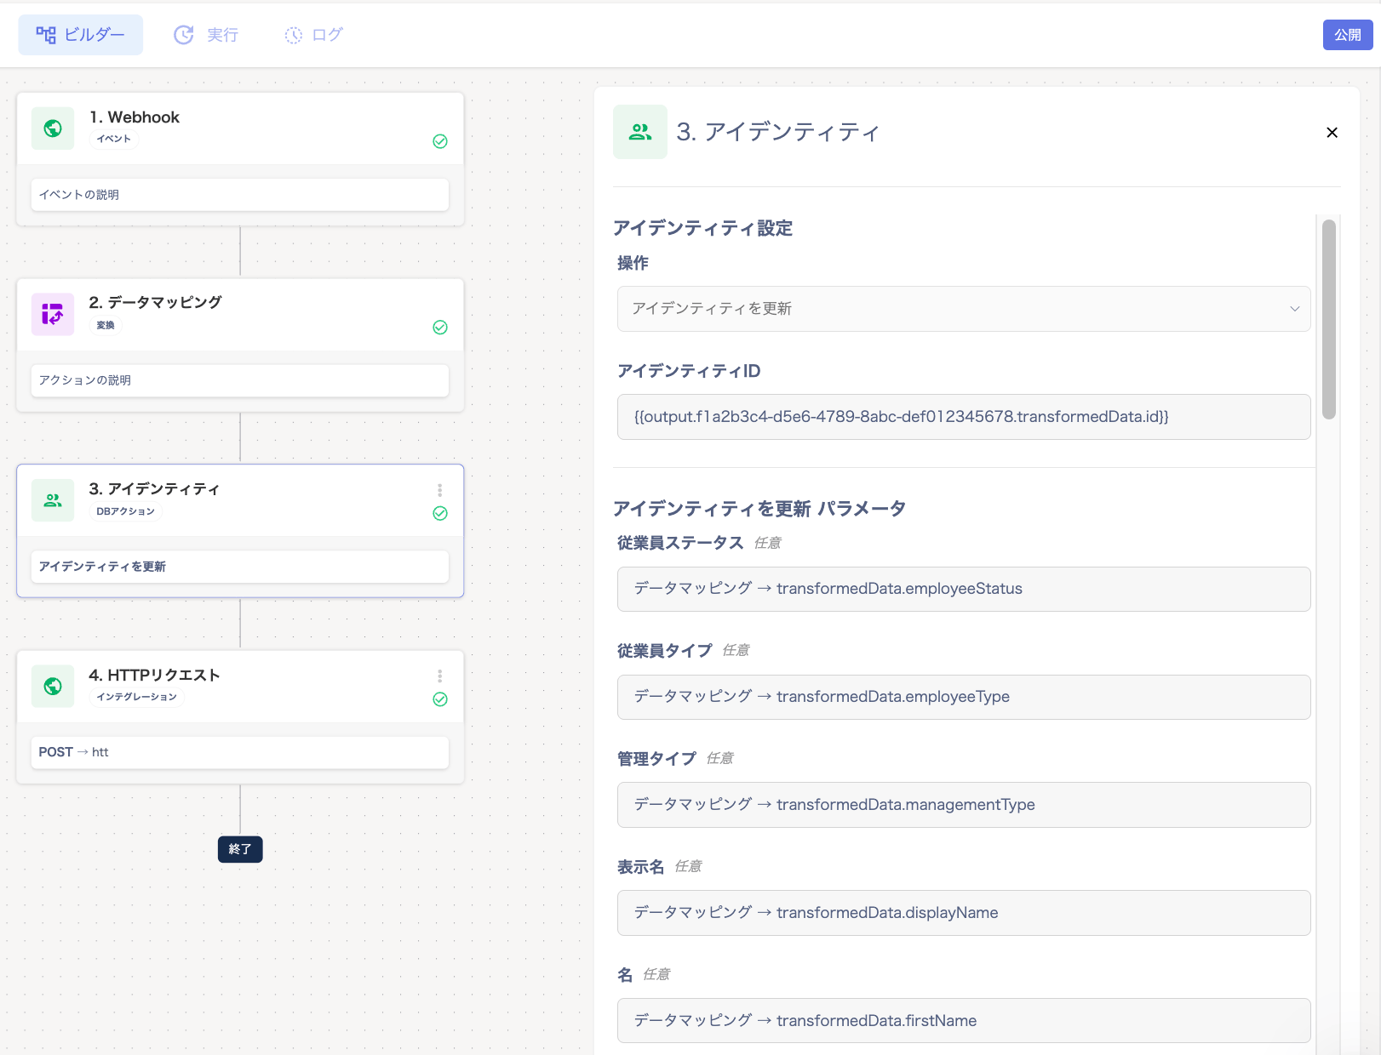Select the 1. Webhook step title

point(135,117)
